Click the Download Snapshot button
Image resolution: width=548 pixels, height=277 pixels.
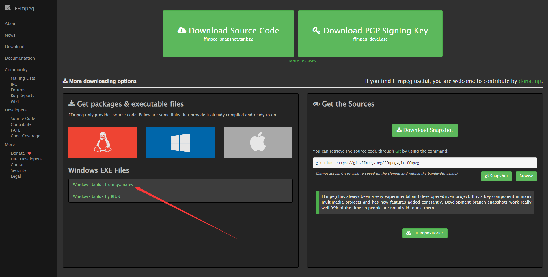pyautogui.click(x=425, y=130)
